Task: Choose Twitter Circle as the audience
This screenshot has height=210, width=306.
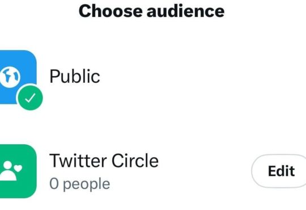Action: pyautogui.click(x=125, y=171)
